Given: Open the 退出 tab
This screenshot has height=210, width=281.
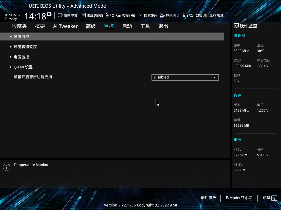Looking at the screenshot, I should pyautogui.click(x=163, y=26).
